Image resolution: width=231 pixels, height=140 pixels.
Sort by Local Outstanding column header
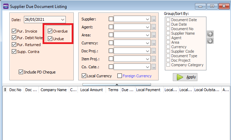click(207, 90)
